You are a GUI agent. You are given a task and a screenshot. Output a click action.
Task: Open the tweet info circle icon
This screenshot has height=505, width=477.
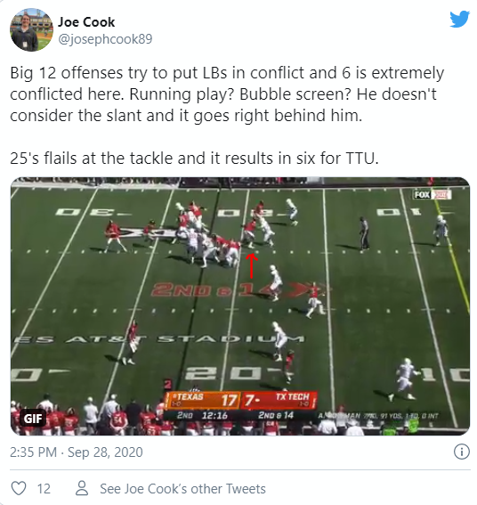(x=462, y=452)
